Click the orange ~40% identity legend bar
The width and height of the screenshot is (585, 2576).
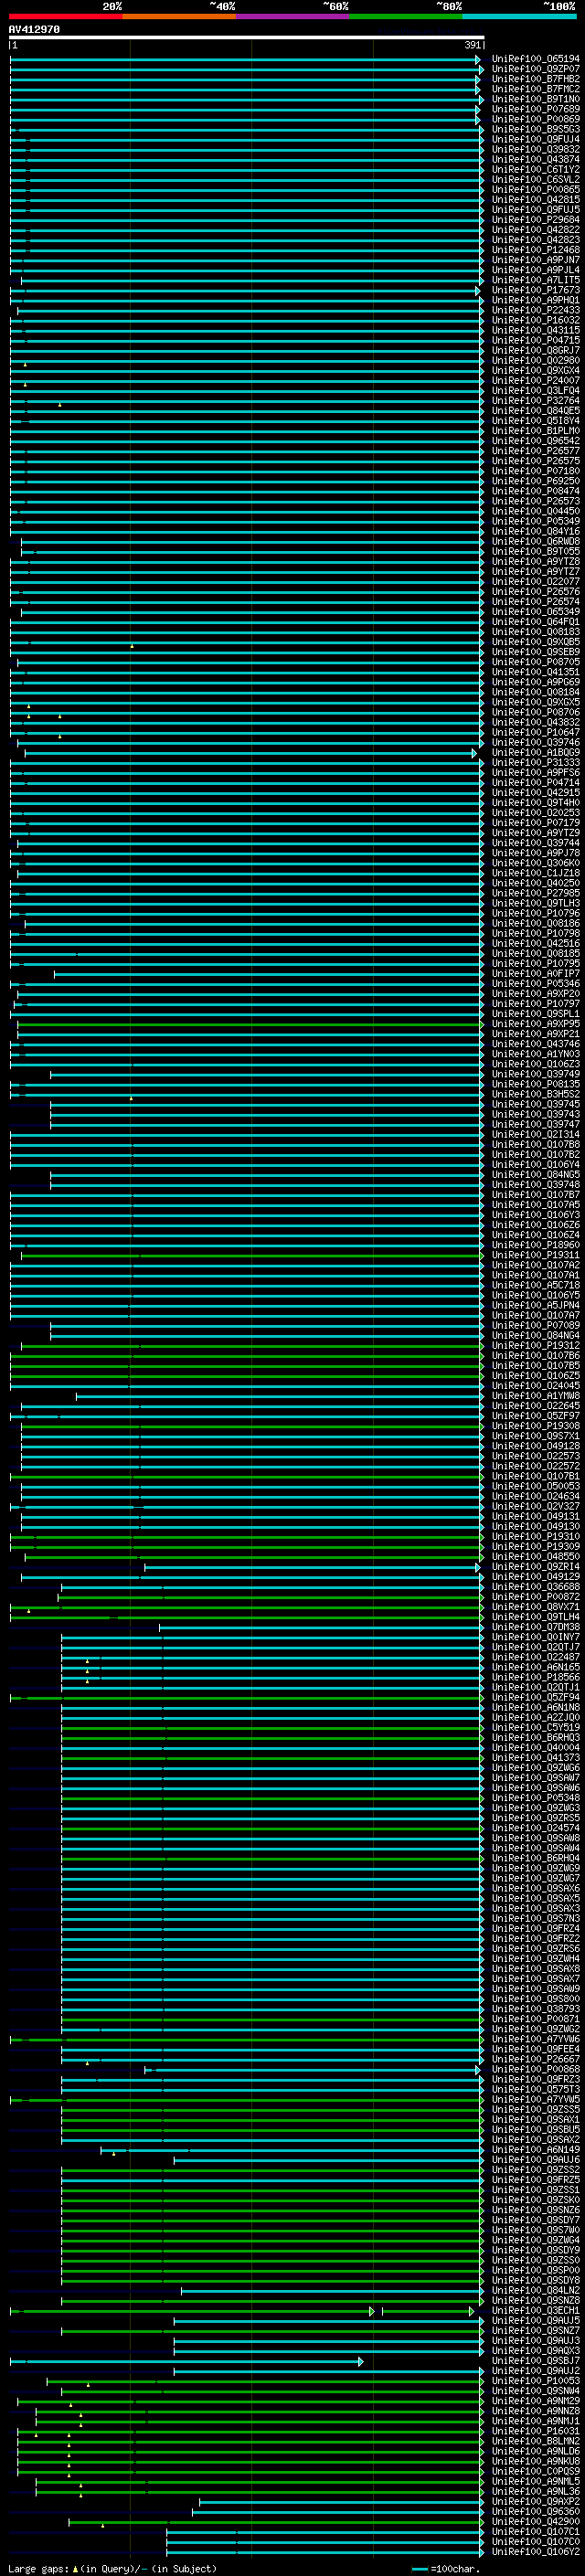coord(178,17)
